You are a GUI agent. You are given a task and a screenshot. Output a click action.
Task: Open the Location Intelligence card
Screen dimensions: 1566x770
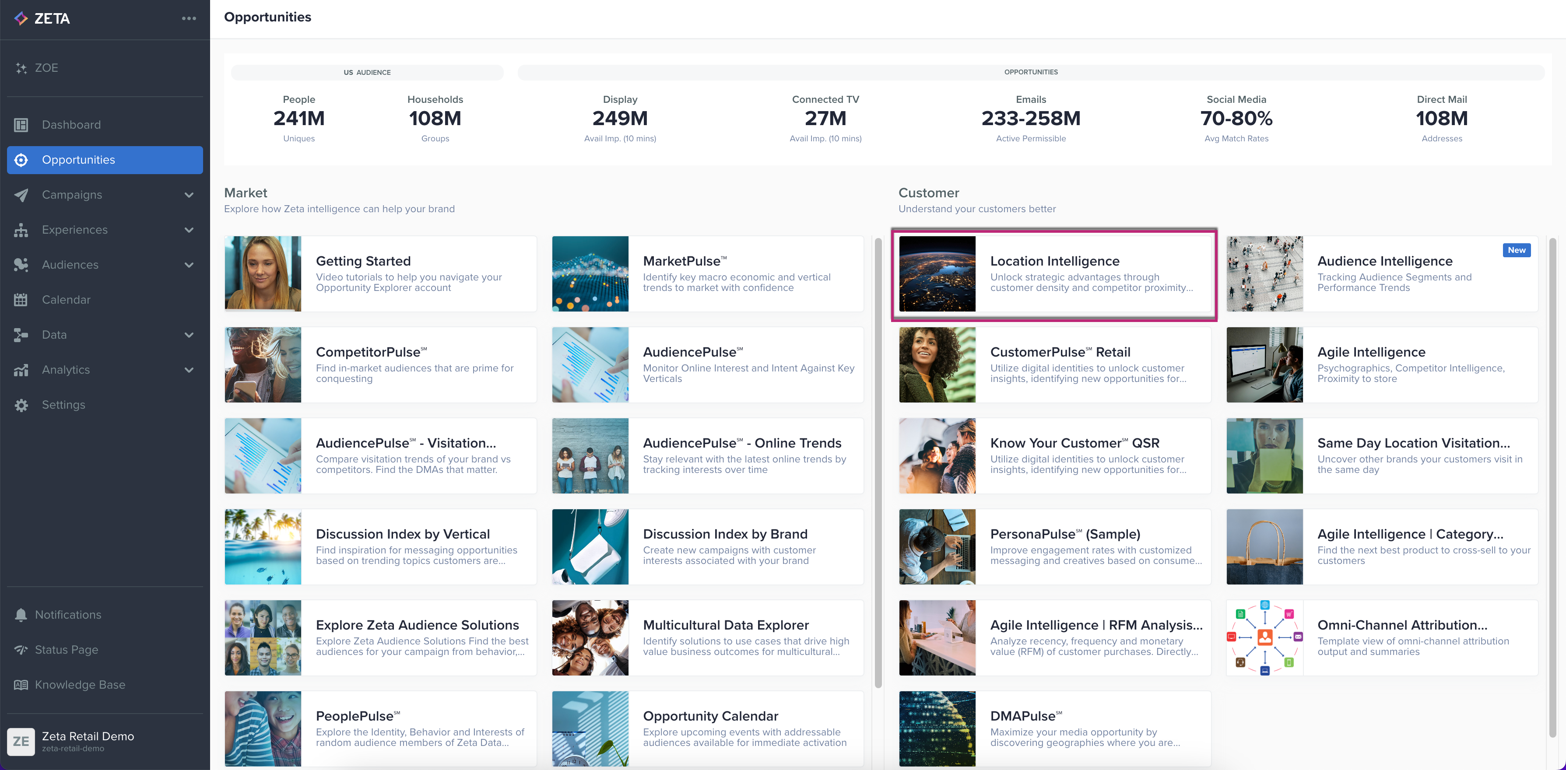pyautogui.click(x=1054, y=274)
